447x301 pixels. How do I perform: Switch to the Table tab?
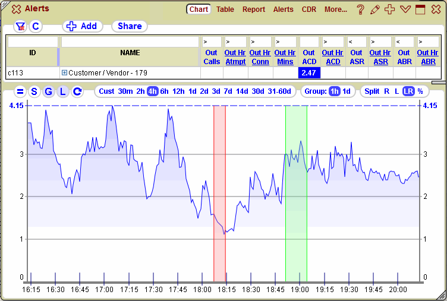(x=225, y=9)
